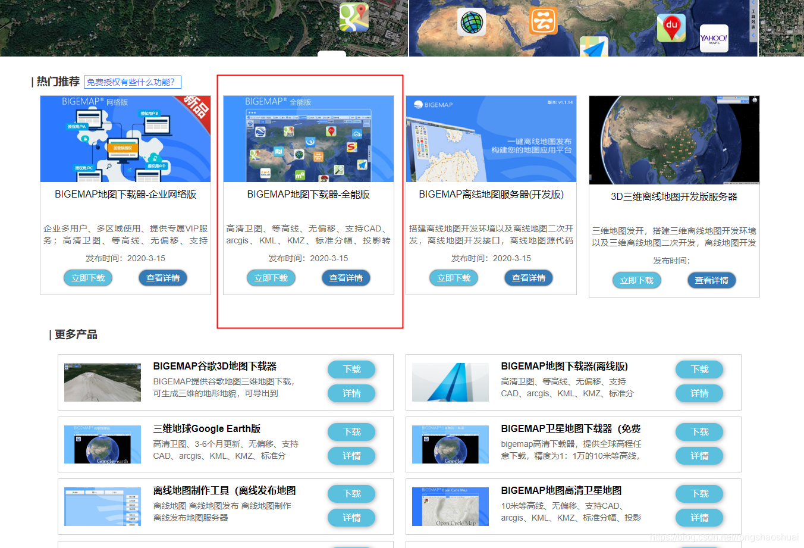Open title BIGEMAP地图下载器(离线版)
This screenshot has height=548, width=804.
click(x=564, y=367)
